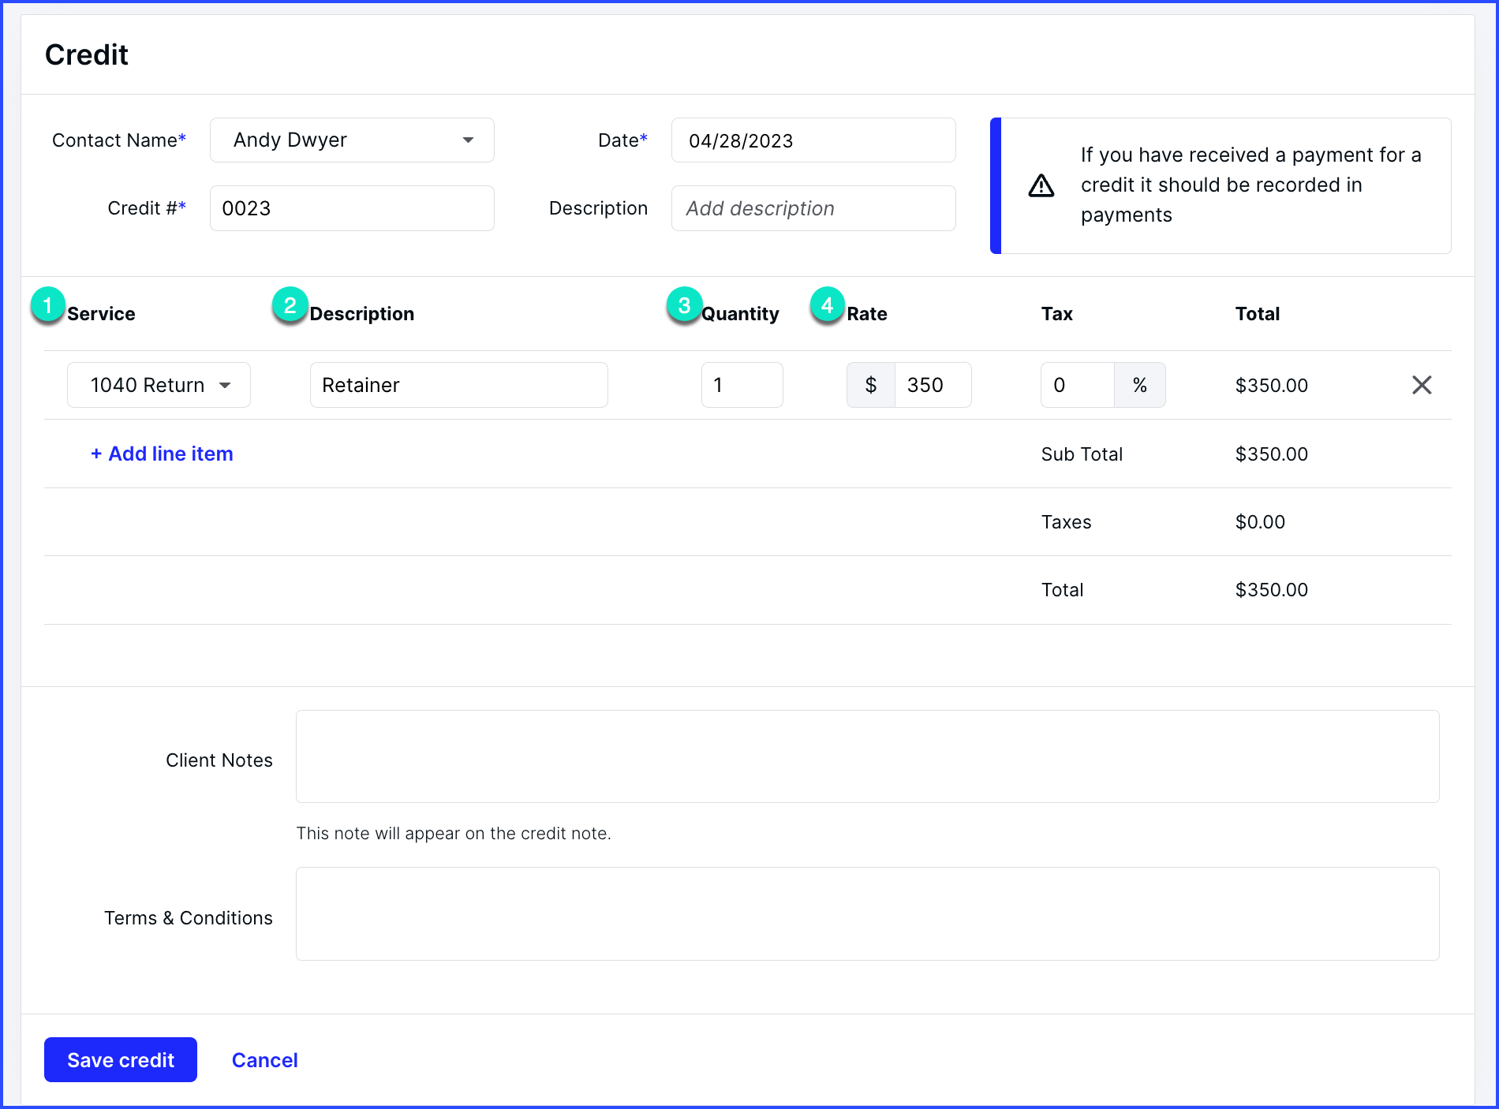The width and height of the screenshot is (1499, 1109).
Task: Expand the Contact Name chevron arrow
Action: point(468,140)
